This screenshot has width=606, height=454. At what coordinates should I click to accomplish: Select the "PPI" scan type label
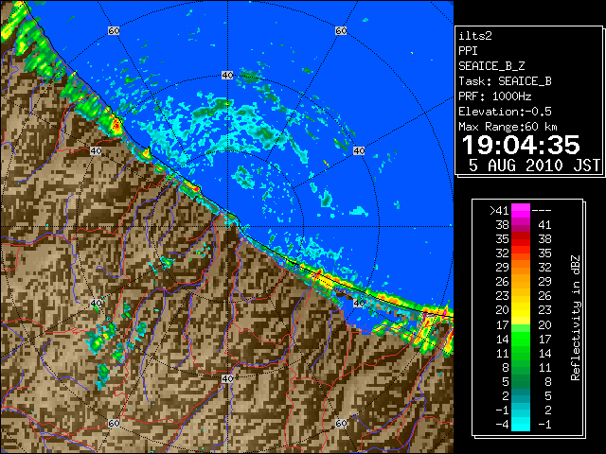[468, 51]
